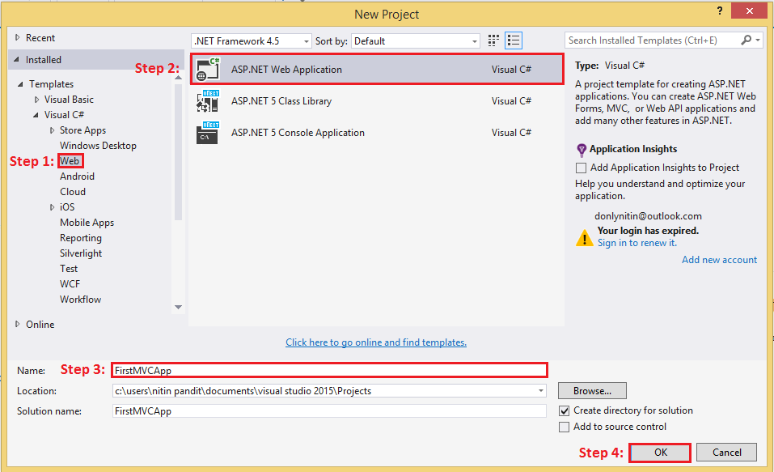This screenshot has height=472, width=774.
Task: Open the dialog help question mark
Action: tap(720, 11)
